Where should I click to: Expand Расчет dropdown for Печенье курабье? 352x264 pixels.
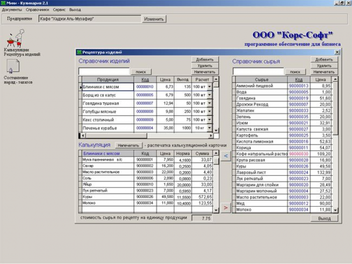point(209,128)
